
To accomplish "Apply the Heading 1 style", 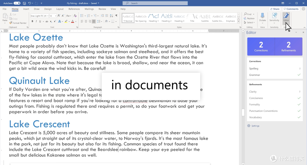I will [x=154, y=18].
